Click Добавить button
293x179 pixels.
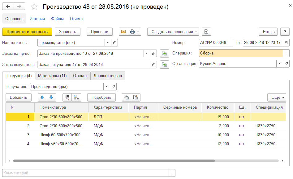click(x=19, y=97)
